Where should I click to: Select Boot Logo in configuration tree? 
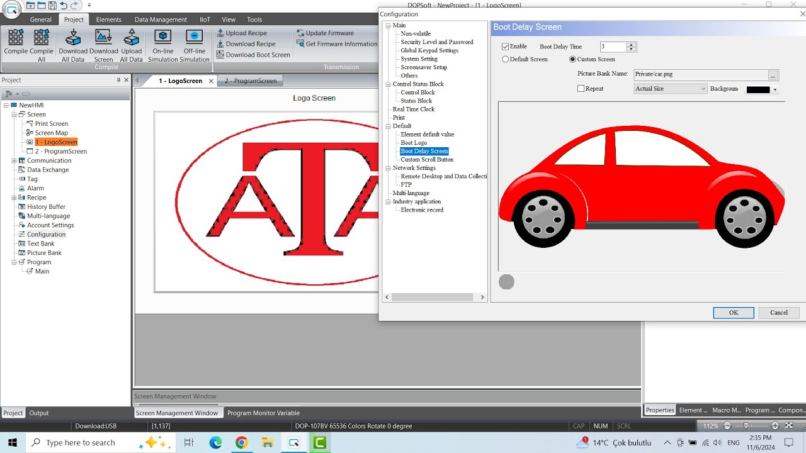point(414,143)
